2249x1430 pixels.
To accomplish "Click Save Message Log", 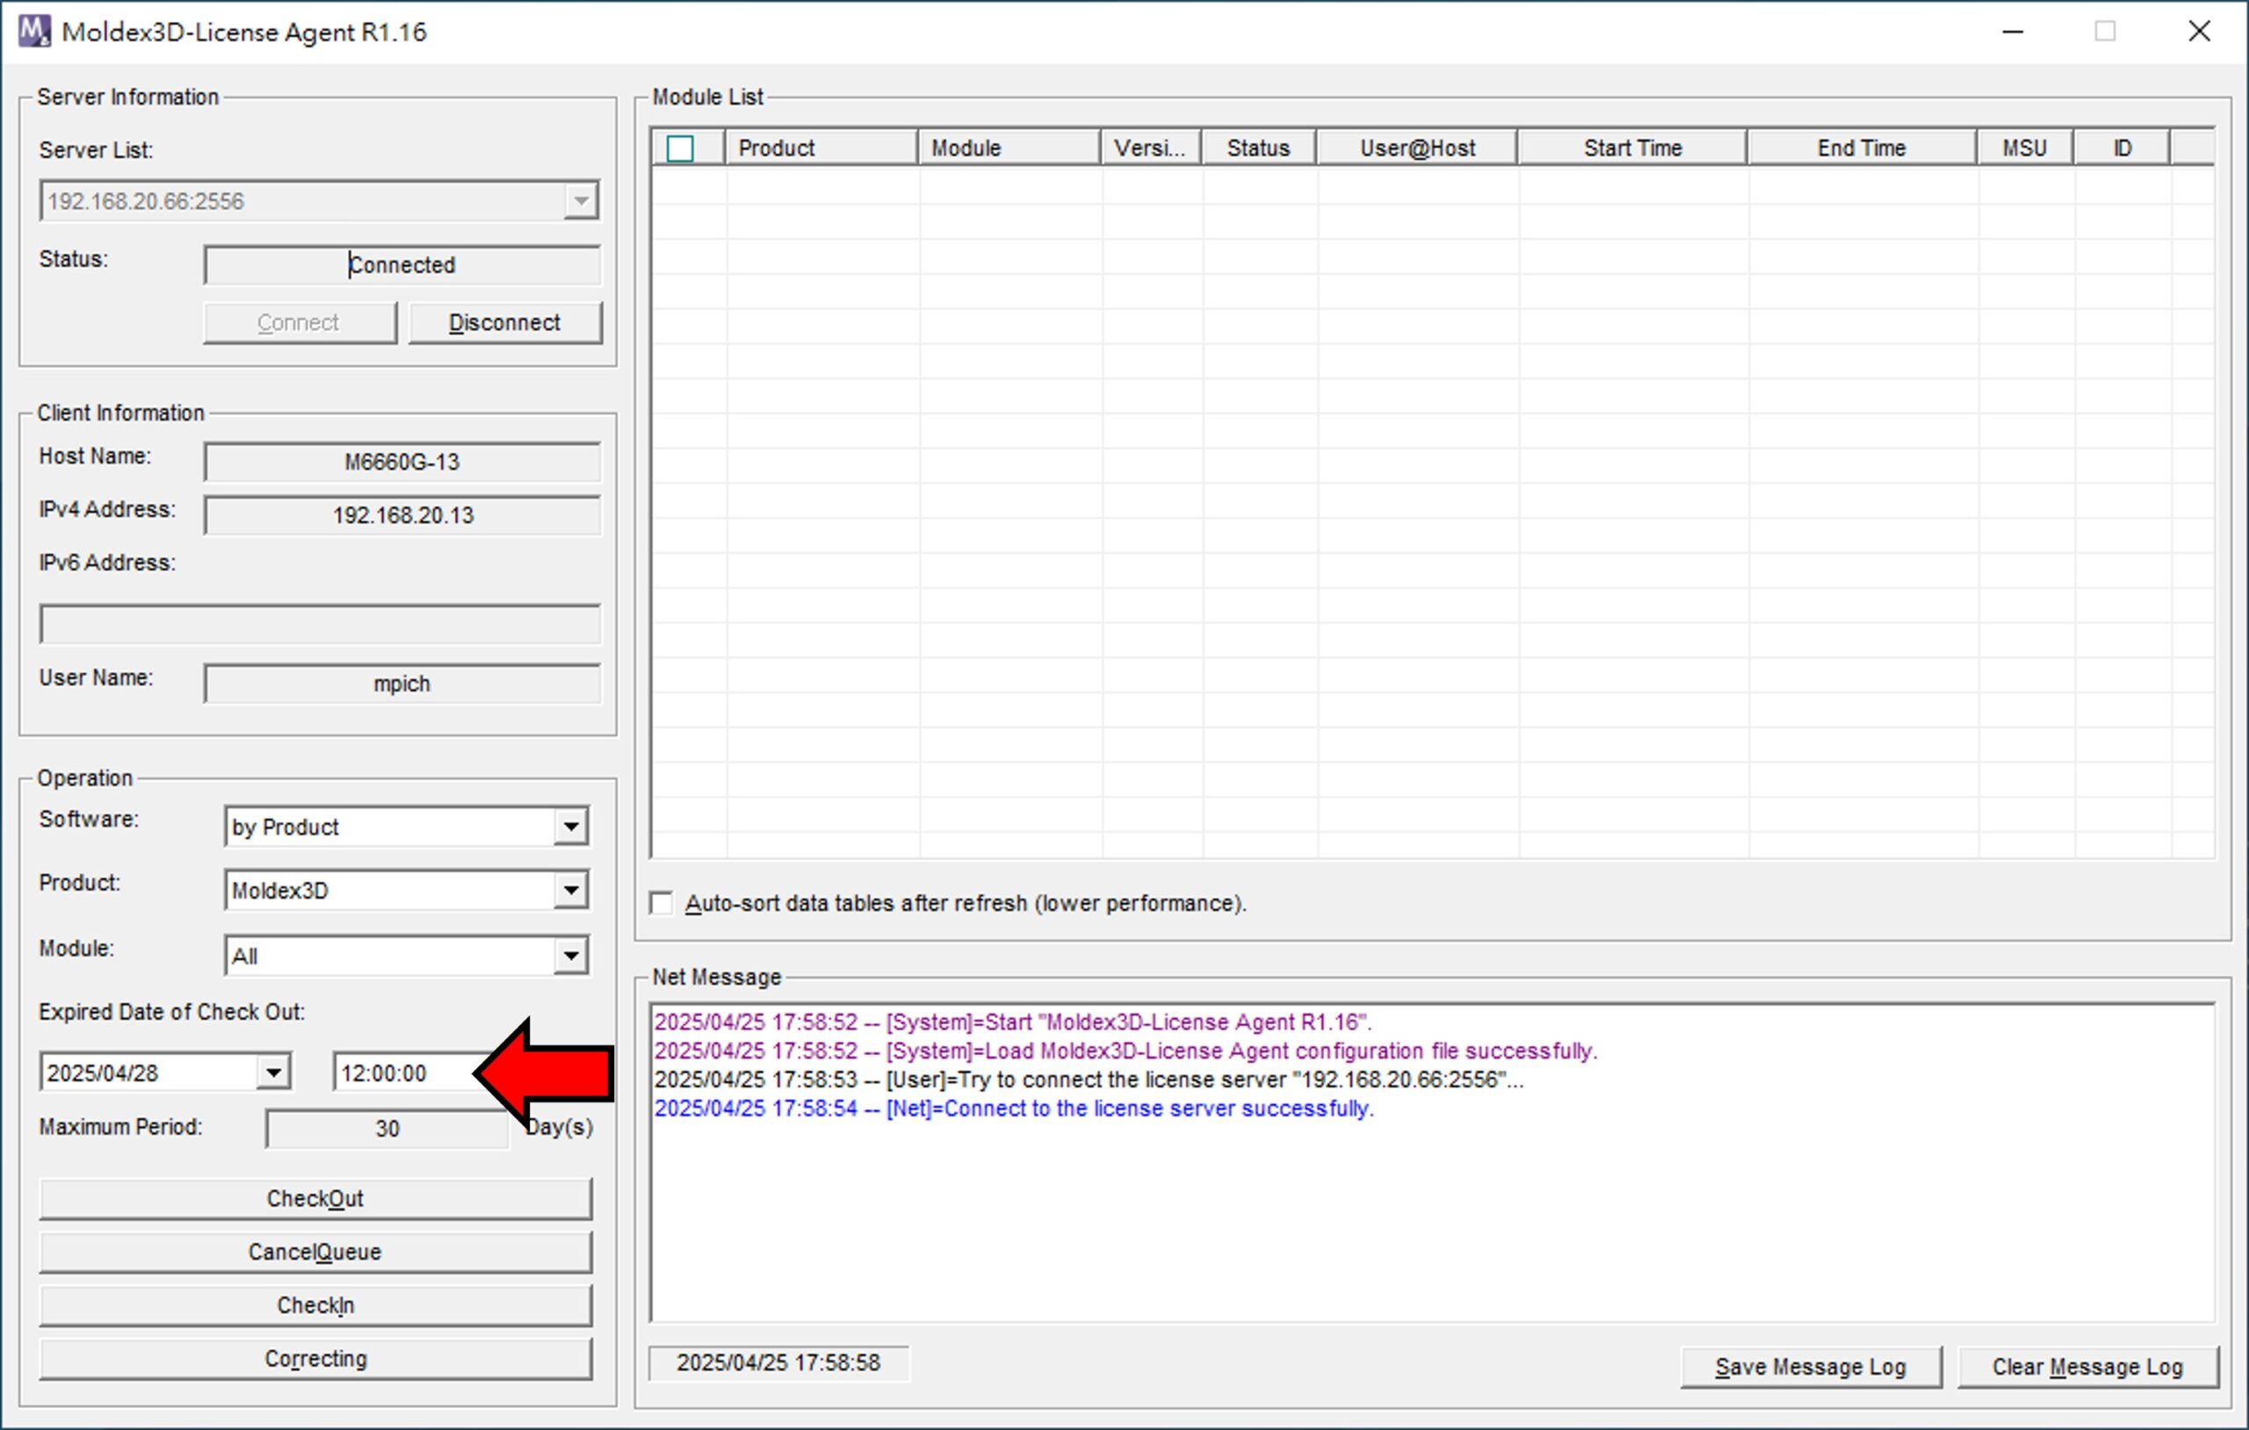I will pos(1811,1367).
